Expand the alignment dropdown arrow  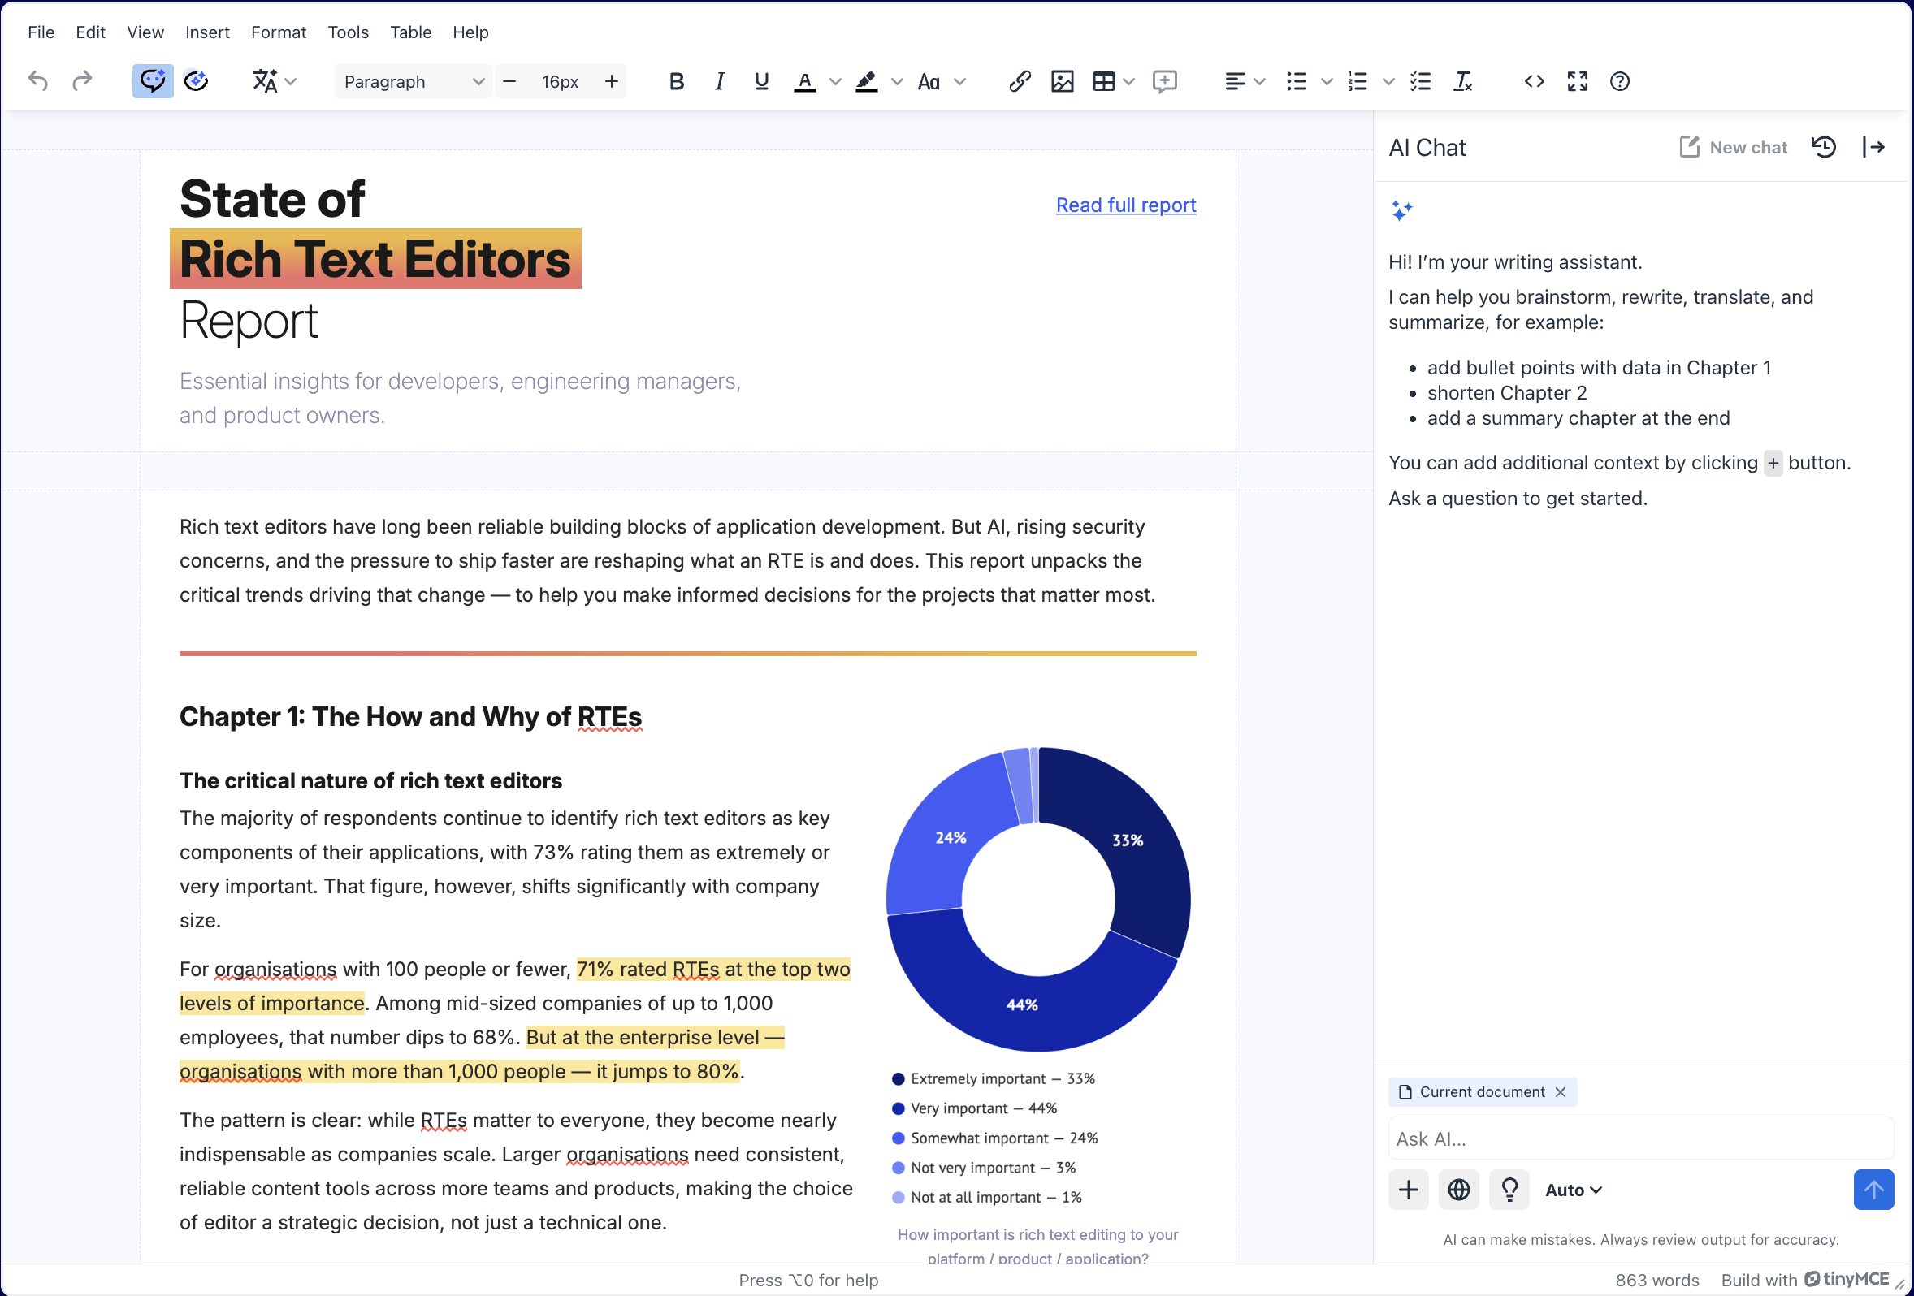1260,80
